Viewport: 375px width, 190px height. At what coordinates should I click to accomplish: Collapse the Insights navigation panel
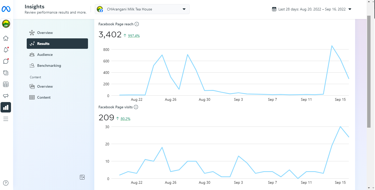point(82,177)
